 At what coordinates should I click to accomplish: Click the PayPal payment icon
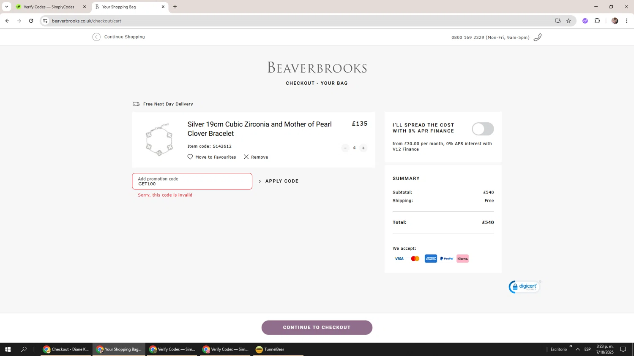pos(447,259)
